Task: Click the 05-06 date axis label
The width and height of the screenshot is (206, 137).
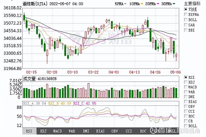Action: [175, 72]
